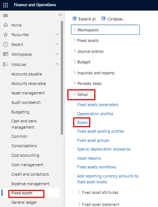Expand the Budget group
The width and height of the screenshot is (158, 207).
click(x=75, y=62)
